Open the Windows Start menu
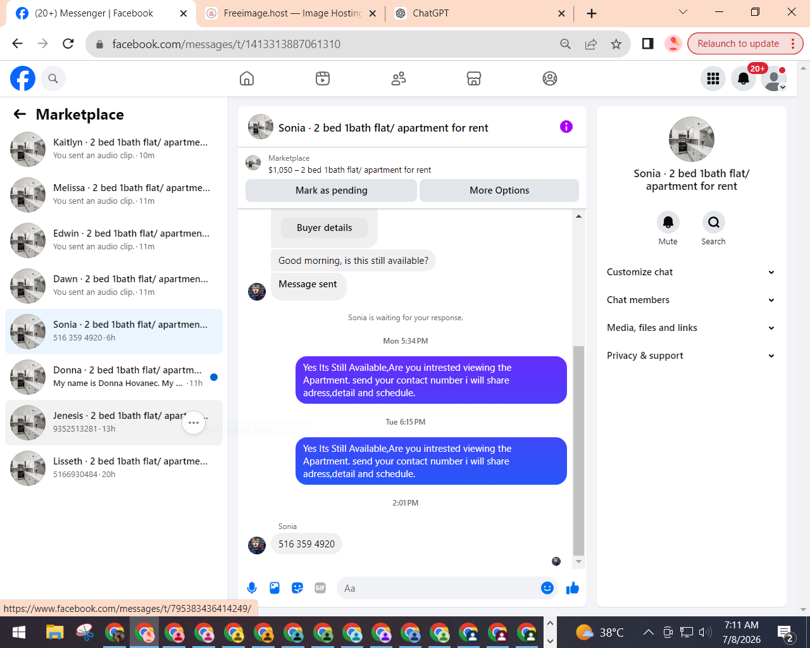This screenshot has height=648, width=810. 19,632
